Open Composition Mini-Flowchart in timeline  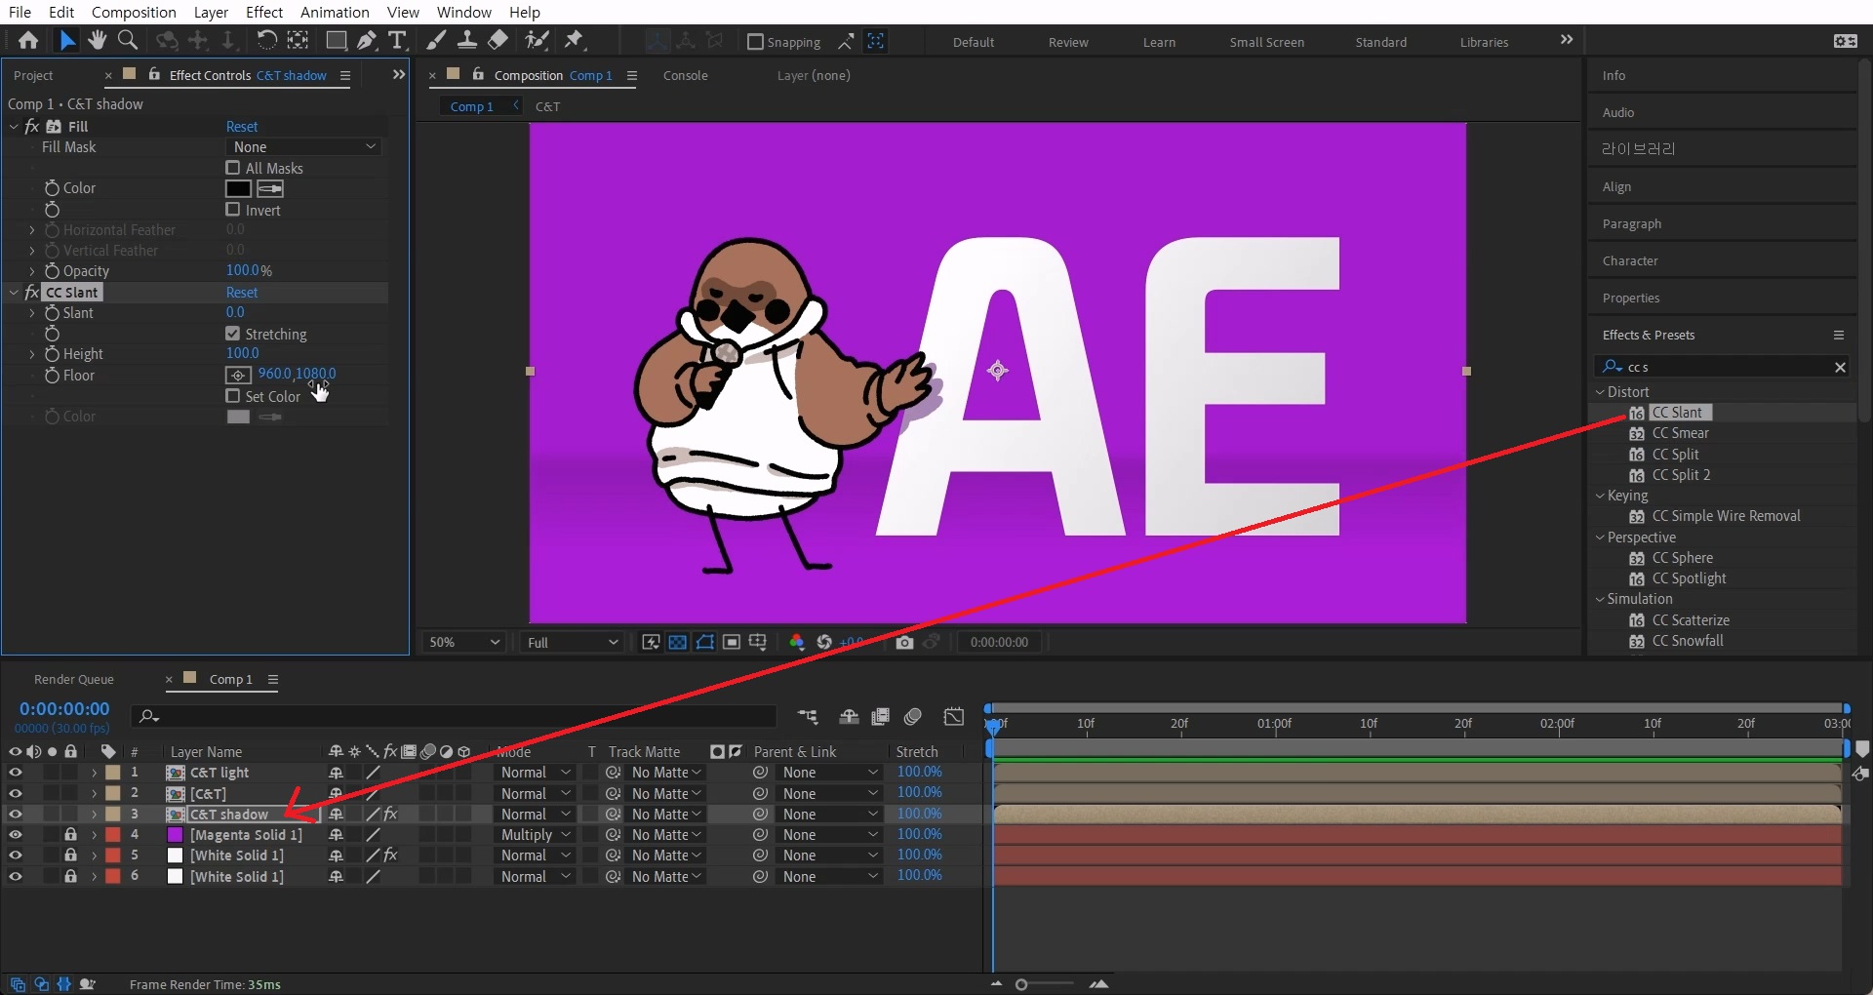807,717
